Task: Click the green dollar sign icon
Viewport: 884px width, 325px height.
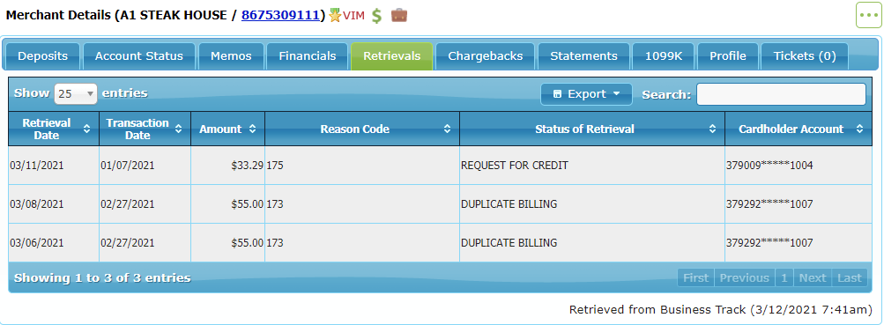Action: [x=377, y=16]
